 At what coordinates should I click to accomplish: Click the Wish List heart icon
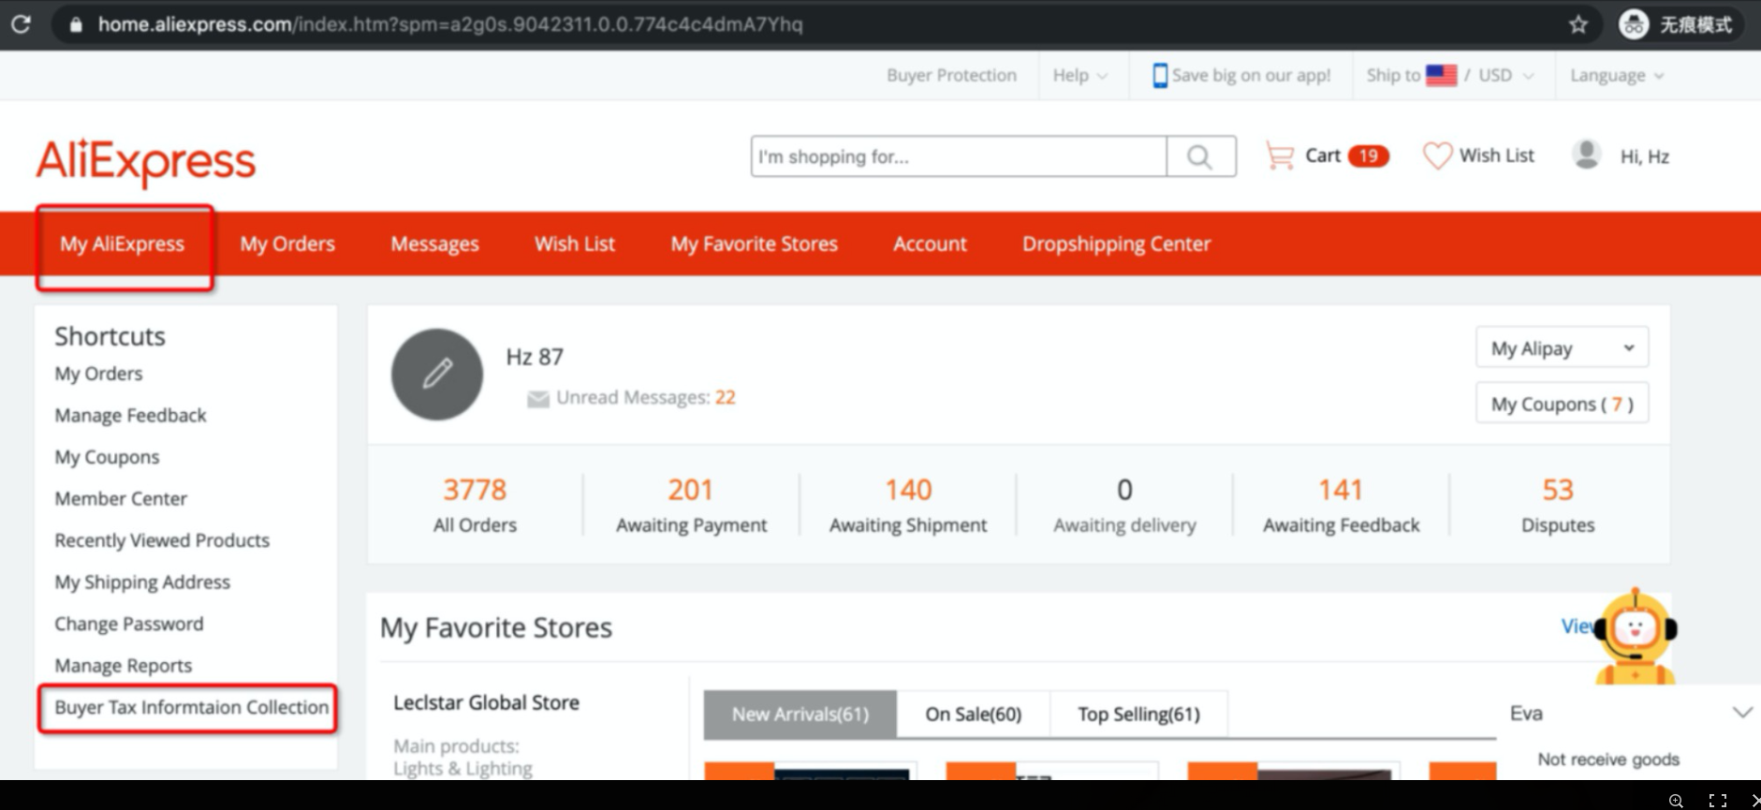(1437, 155)
